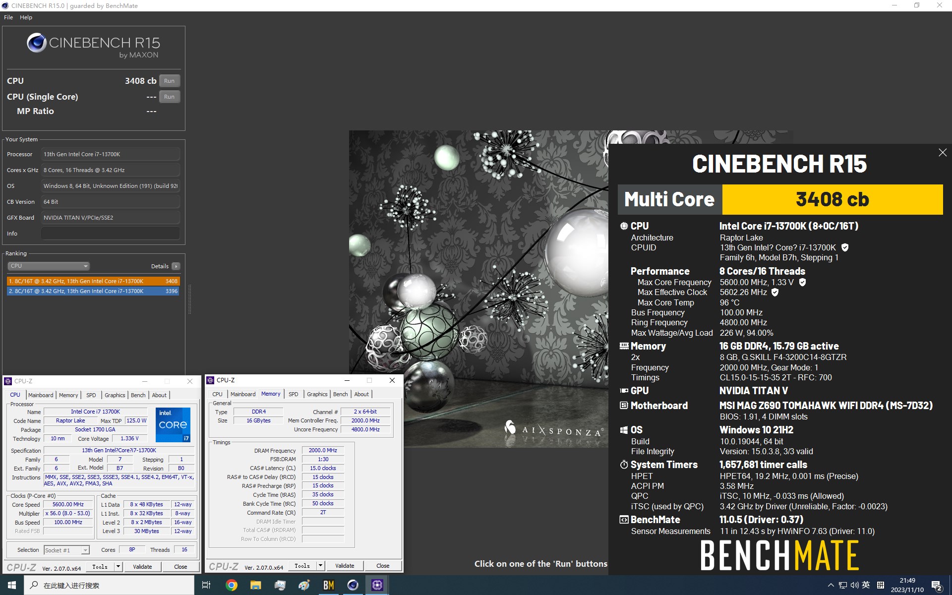Click the Cinebench R15 logo icon
Screen dimensions: 952x595
click(37, 43)
